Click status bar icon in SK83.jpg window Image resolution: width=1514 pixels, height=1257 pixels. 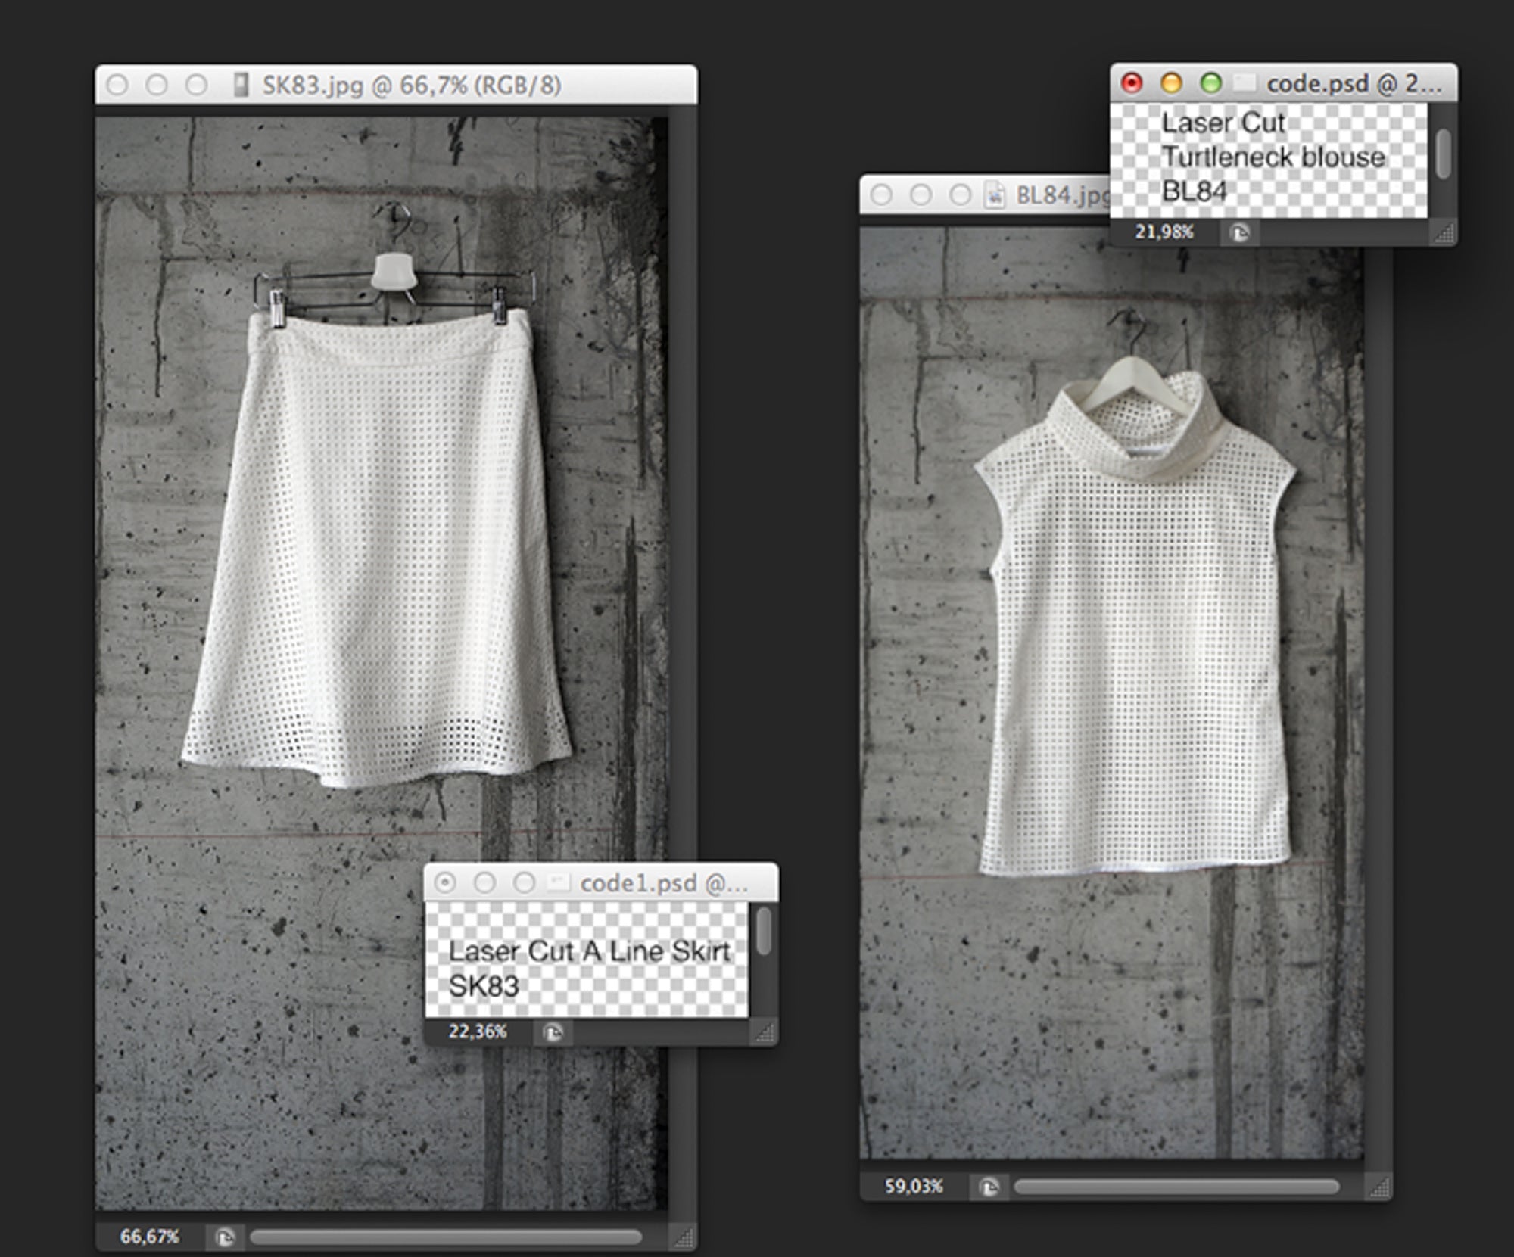pyautogui.click(x=225, y=1237)
